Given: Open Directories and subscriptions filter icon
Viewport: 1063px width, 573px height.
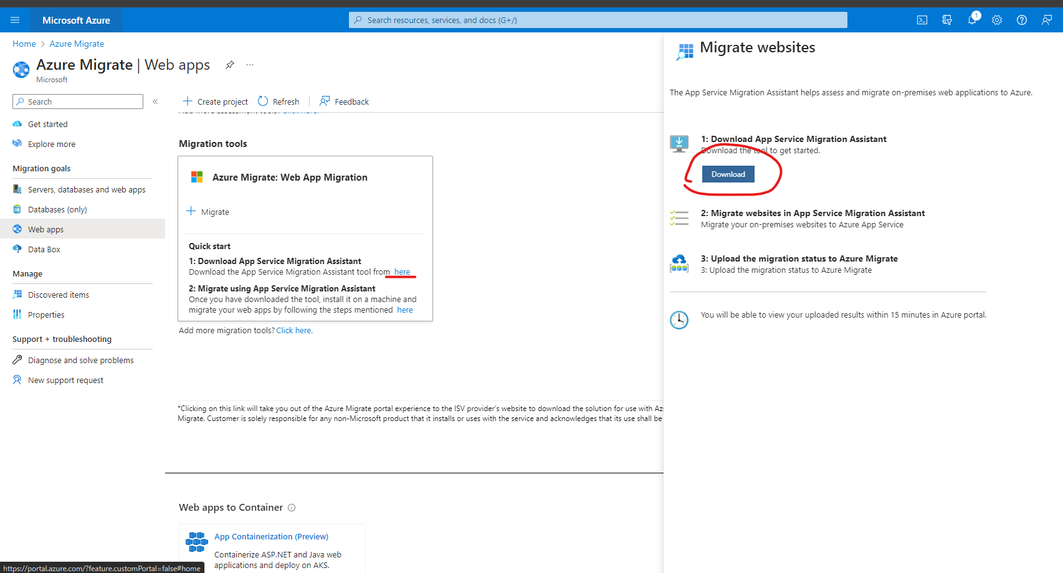Looking at the screenshot, I should pyautogui.click(x=947, y=20).
